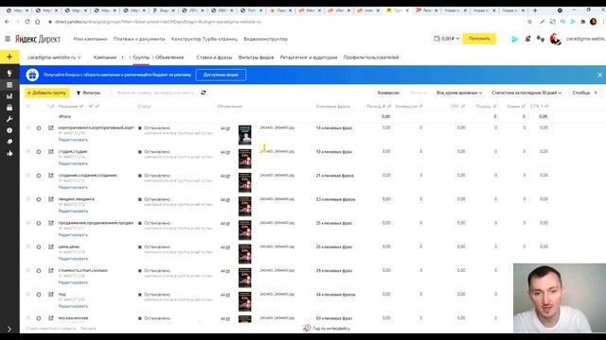Tick checkbox for корпоративного group row
The width and height of the screenshot is (606, 340).
[28, 127]
